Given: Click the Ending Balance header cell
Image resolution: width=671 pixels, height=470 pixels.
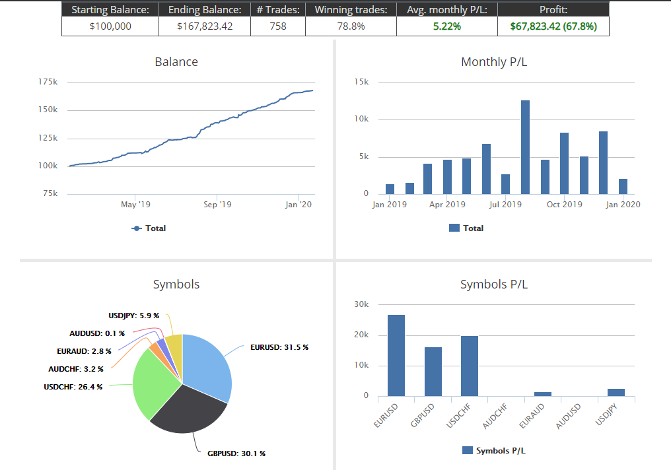Looking at the screenshot, I should click(x=204, y=10).
